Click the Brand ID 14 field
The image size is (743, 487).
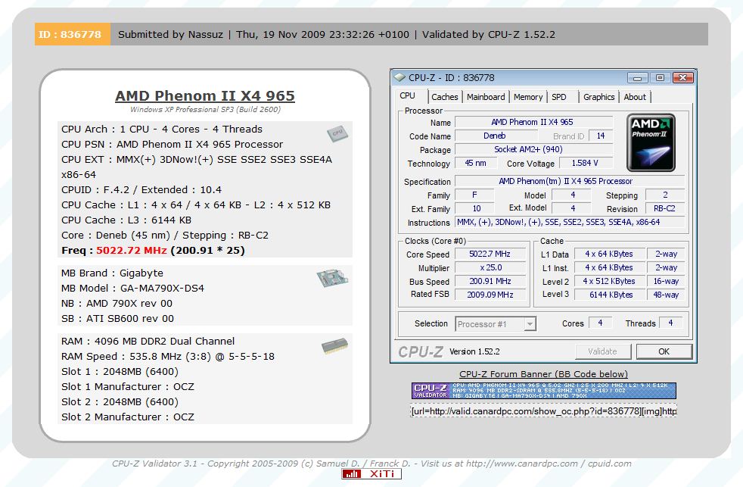click(601, 136)
